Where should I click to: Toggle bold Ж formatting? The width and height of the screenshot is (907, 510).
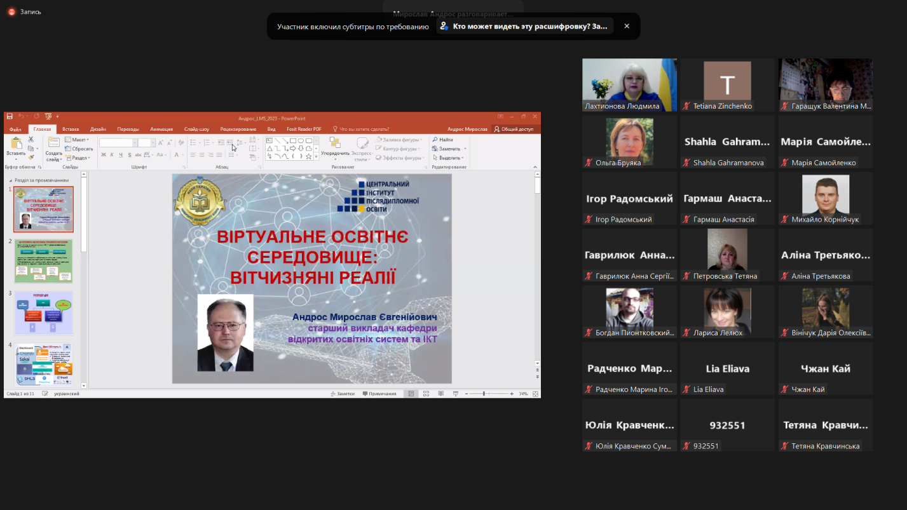[x=104, y=155]
